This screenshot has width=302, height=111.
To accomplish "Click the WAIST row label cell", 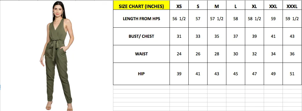I will point(141,54).
